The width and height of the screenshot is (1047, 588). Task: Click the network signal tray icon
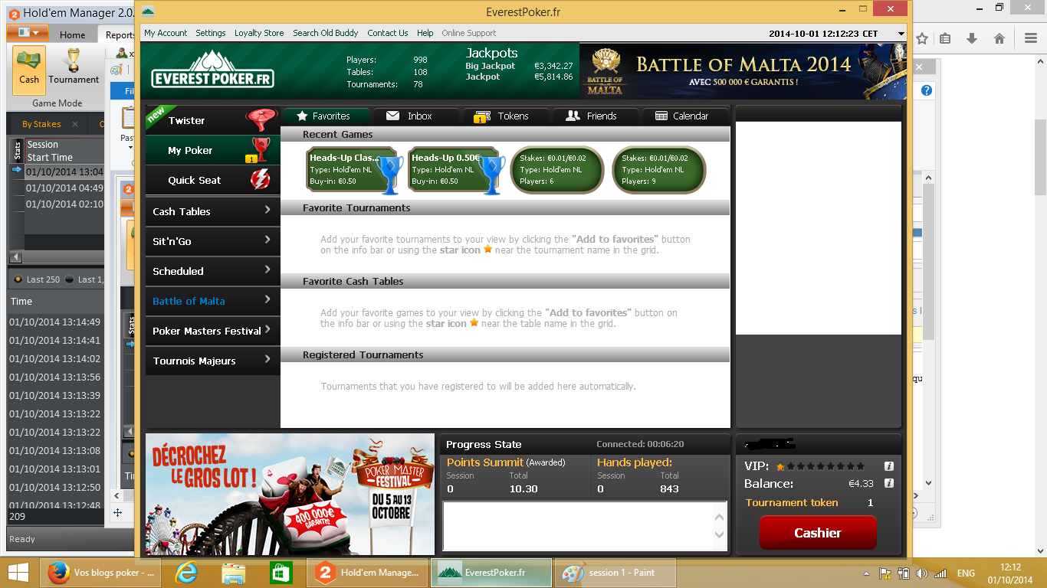941,573
